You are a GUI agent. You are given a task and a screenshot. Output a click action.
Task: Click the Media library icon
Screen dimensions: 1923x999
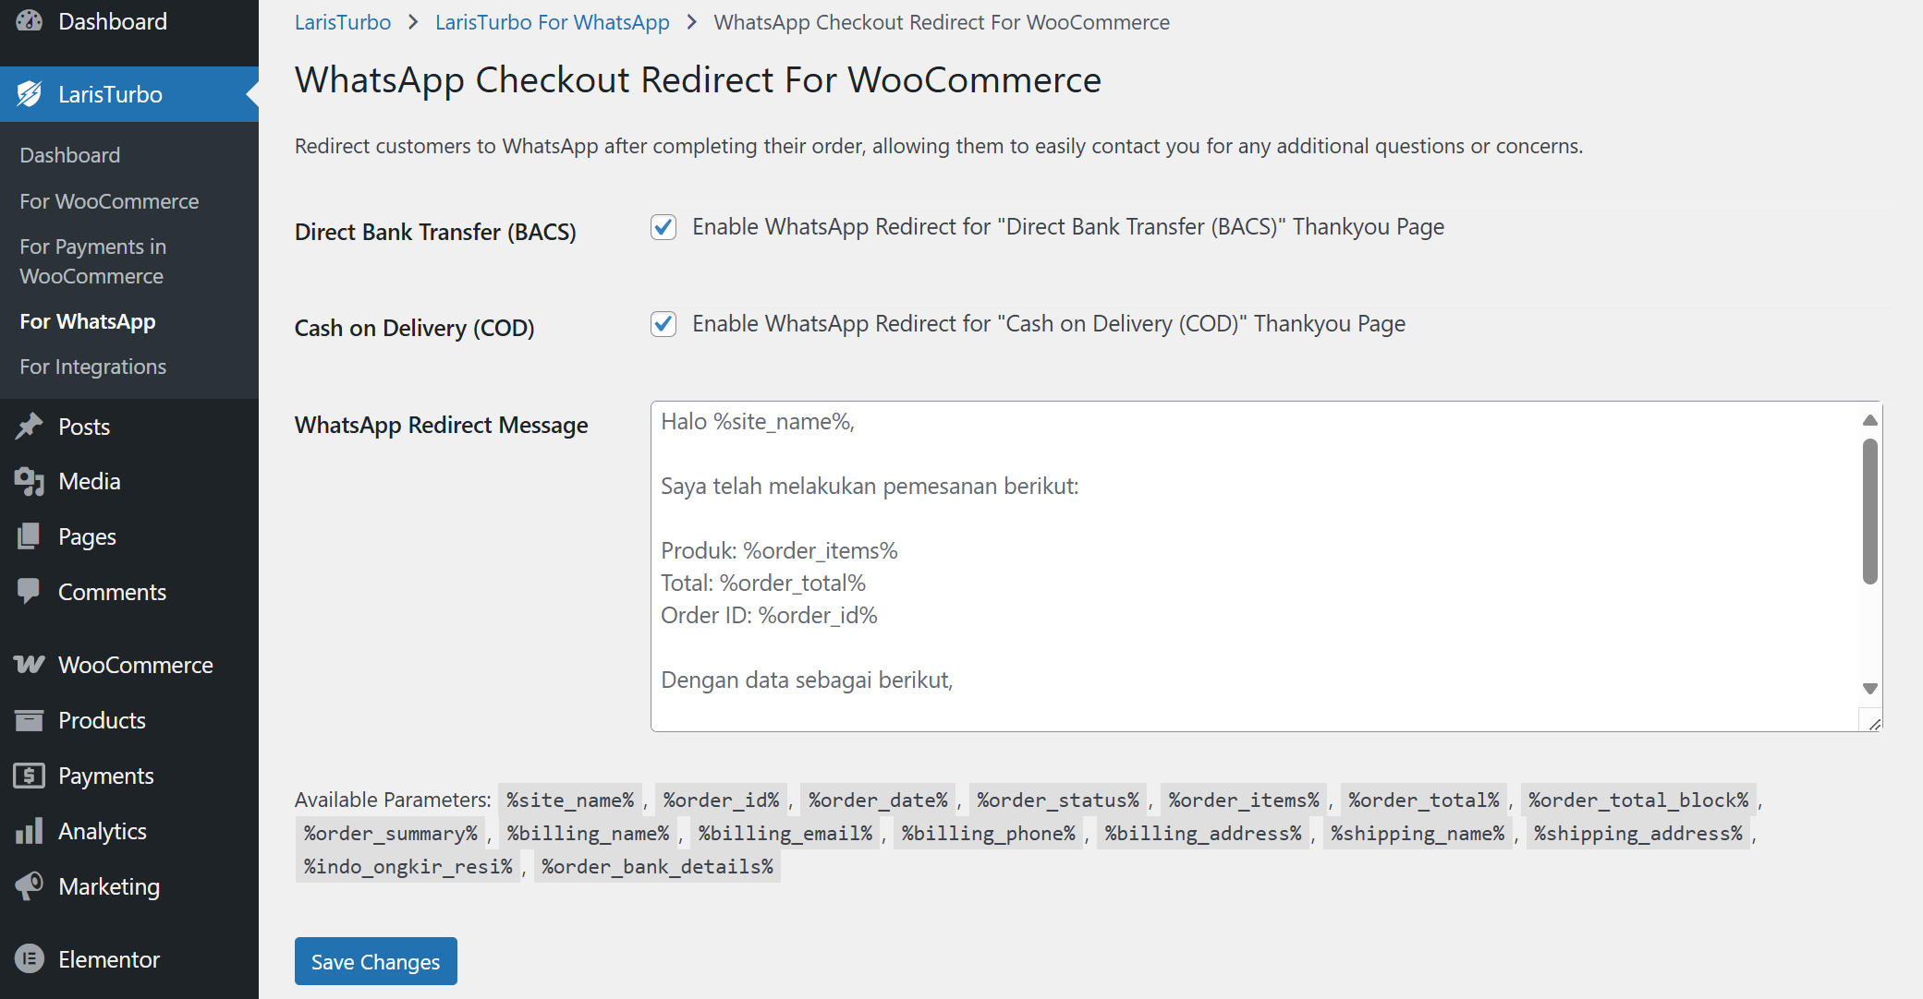30,481
